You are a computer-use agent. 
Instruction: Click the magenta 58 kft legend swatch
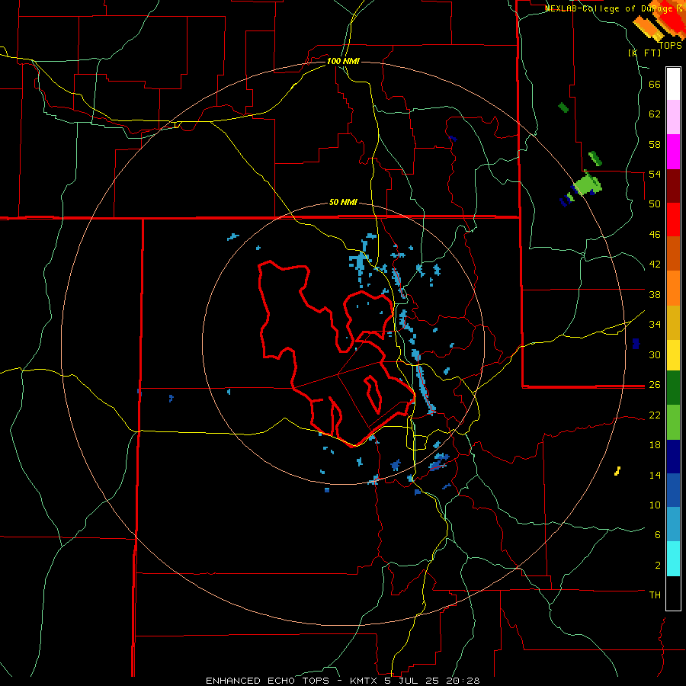(673, 152)
